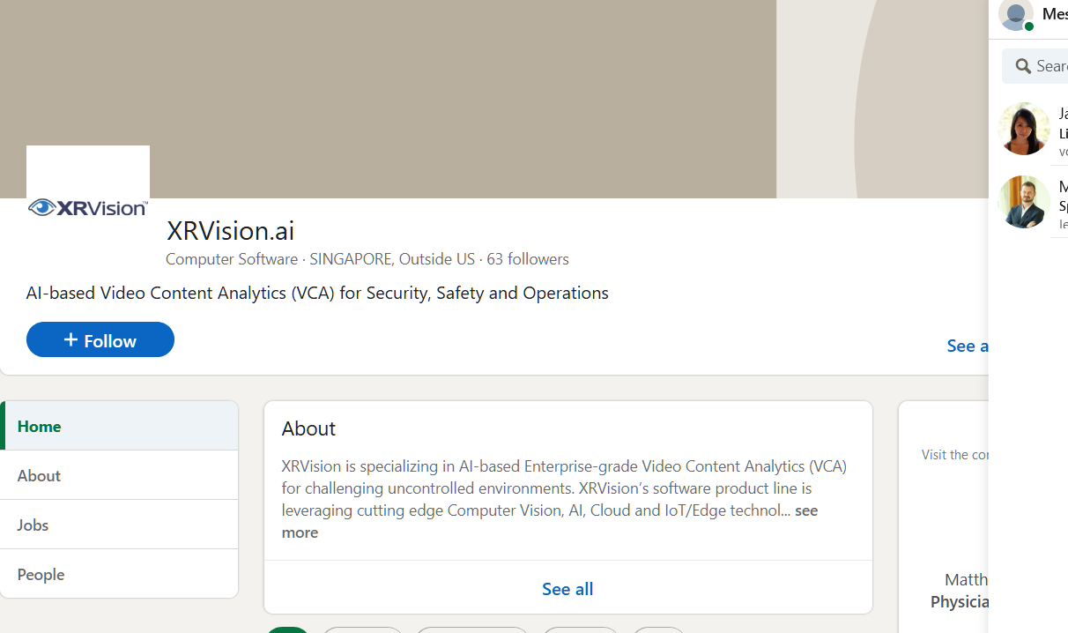Click the XRVision.ai company name heading
This screenshot has height=633, width=1068.
coord(231,230)
